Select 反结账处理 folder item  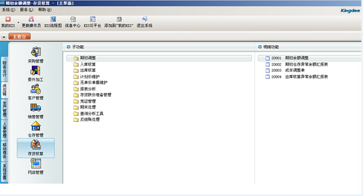[x=87, y=119]
